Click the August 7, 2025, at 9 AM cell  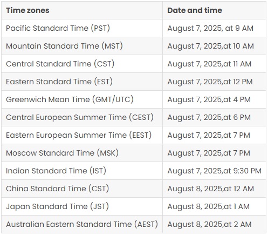(x=214, y=28)
